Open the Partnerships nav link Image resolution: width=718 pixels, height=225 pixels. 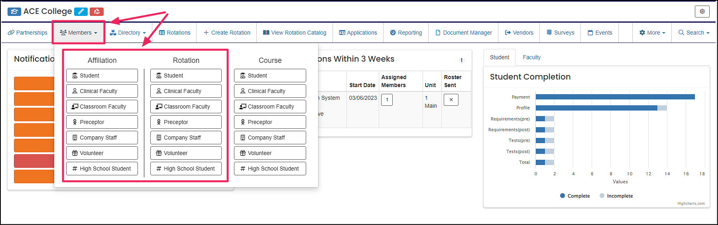click(x=28, y=33)
